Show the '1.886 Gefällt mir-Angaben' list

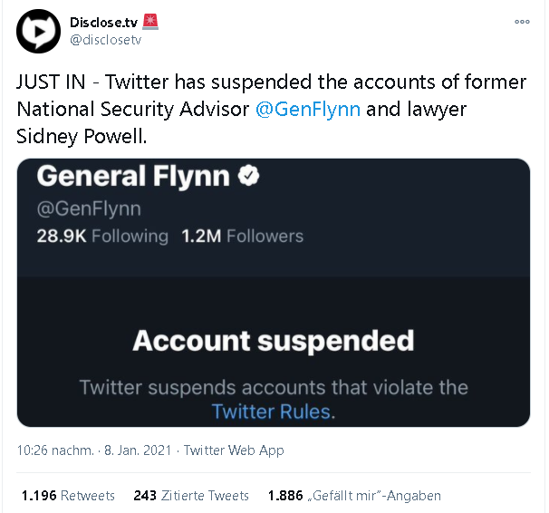[x=354, y=496]
